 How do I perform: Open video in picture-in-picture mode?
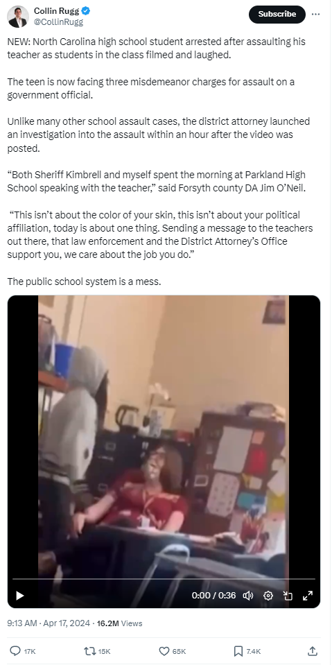click(288, 596)
